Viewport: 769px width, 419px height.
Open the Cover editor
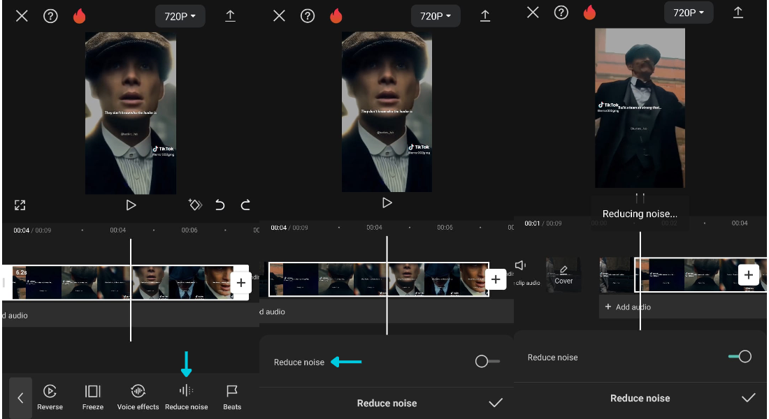563,274
